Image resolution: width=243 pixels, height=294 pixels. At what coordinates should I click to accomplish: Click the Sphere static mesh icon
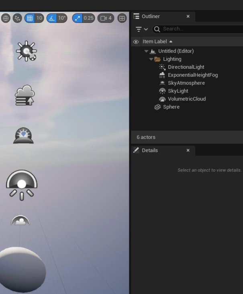click(x=157, y=107)
